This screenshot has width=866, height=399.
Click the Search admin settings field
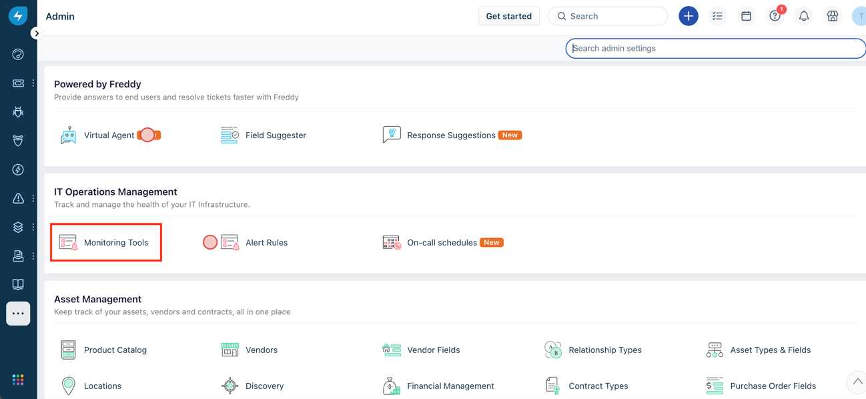point(714,48)
